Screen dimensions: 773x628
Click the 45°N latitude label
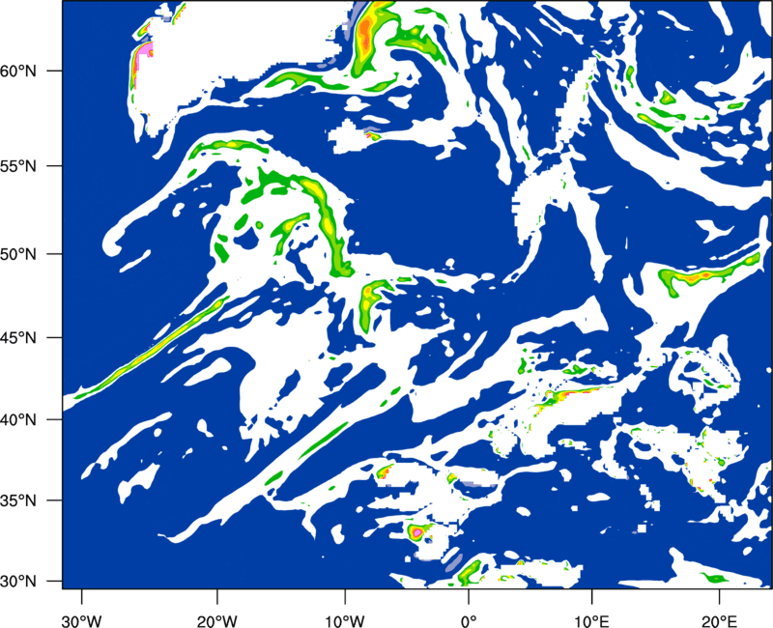(x=18, y=337)
